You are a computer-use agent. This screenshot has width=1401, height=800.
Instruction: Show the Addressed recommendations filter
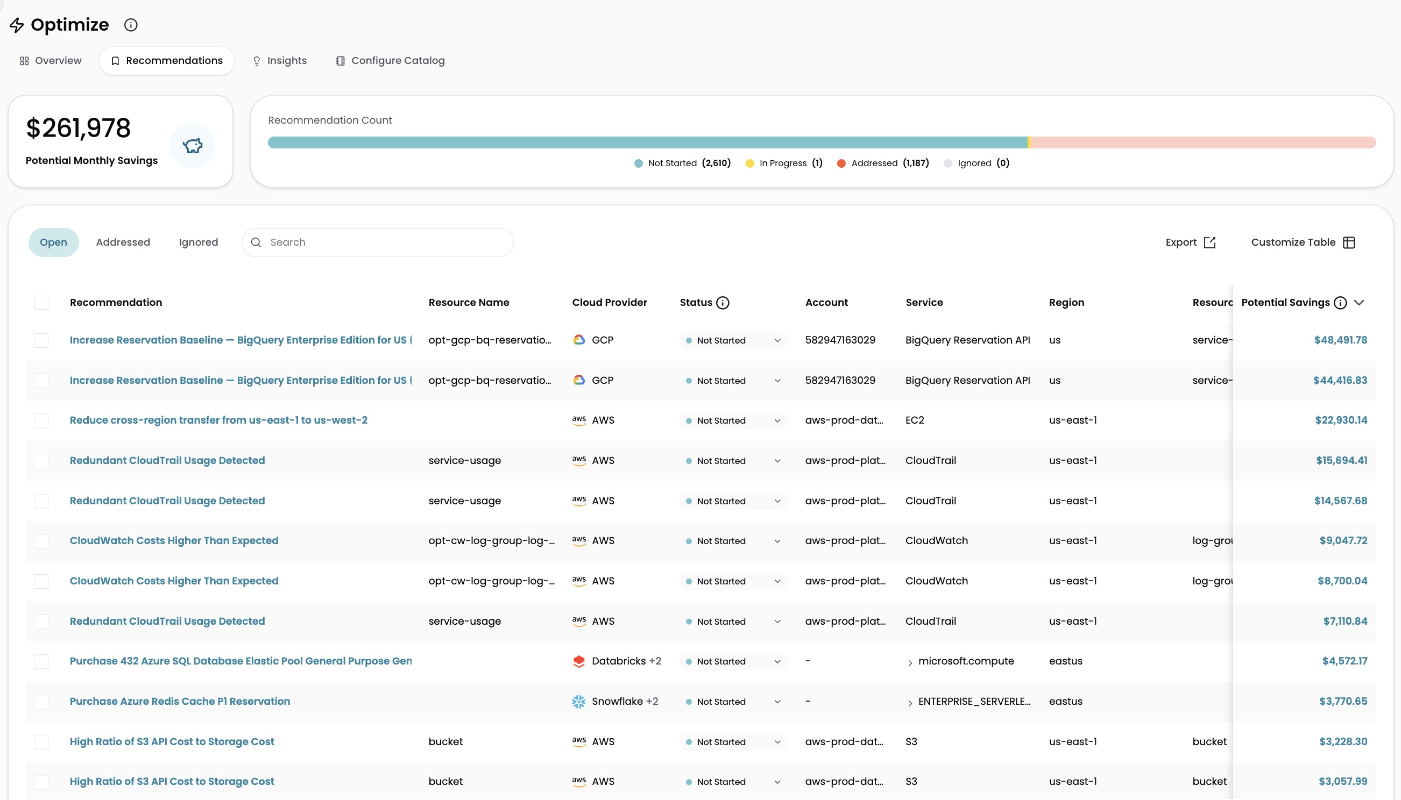[x=123, y=242]
